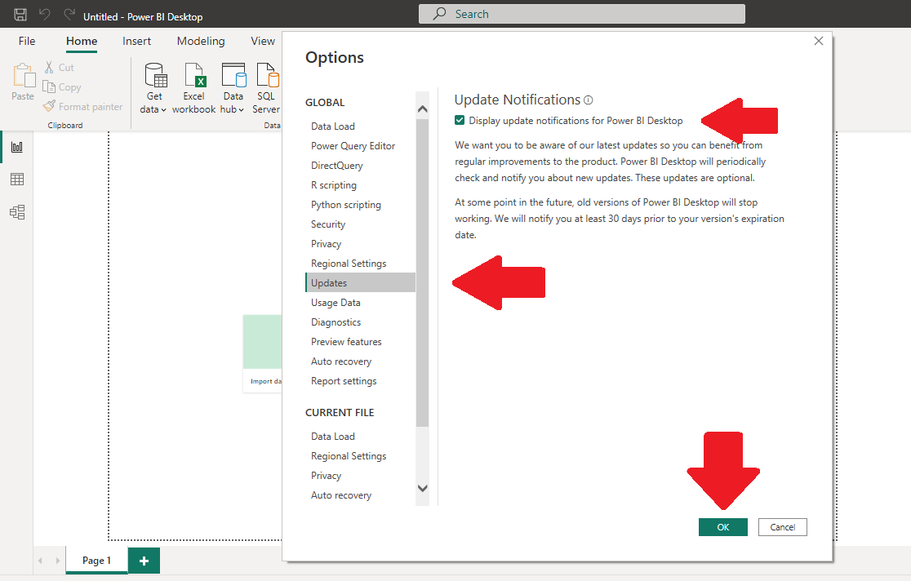Select Security in options list
Screen dimensions: 911x581
point(327,224)
